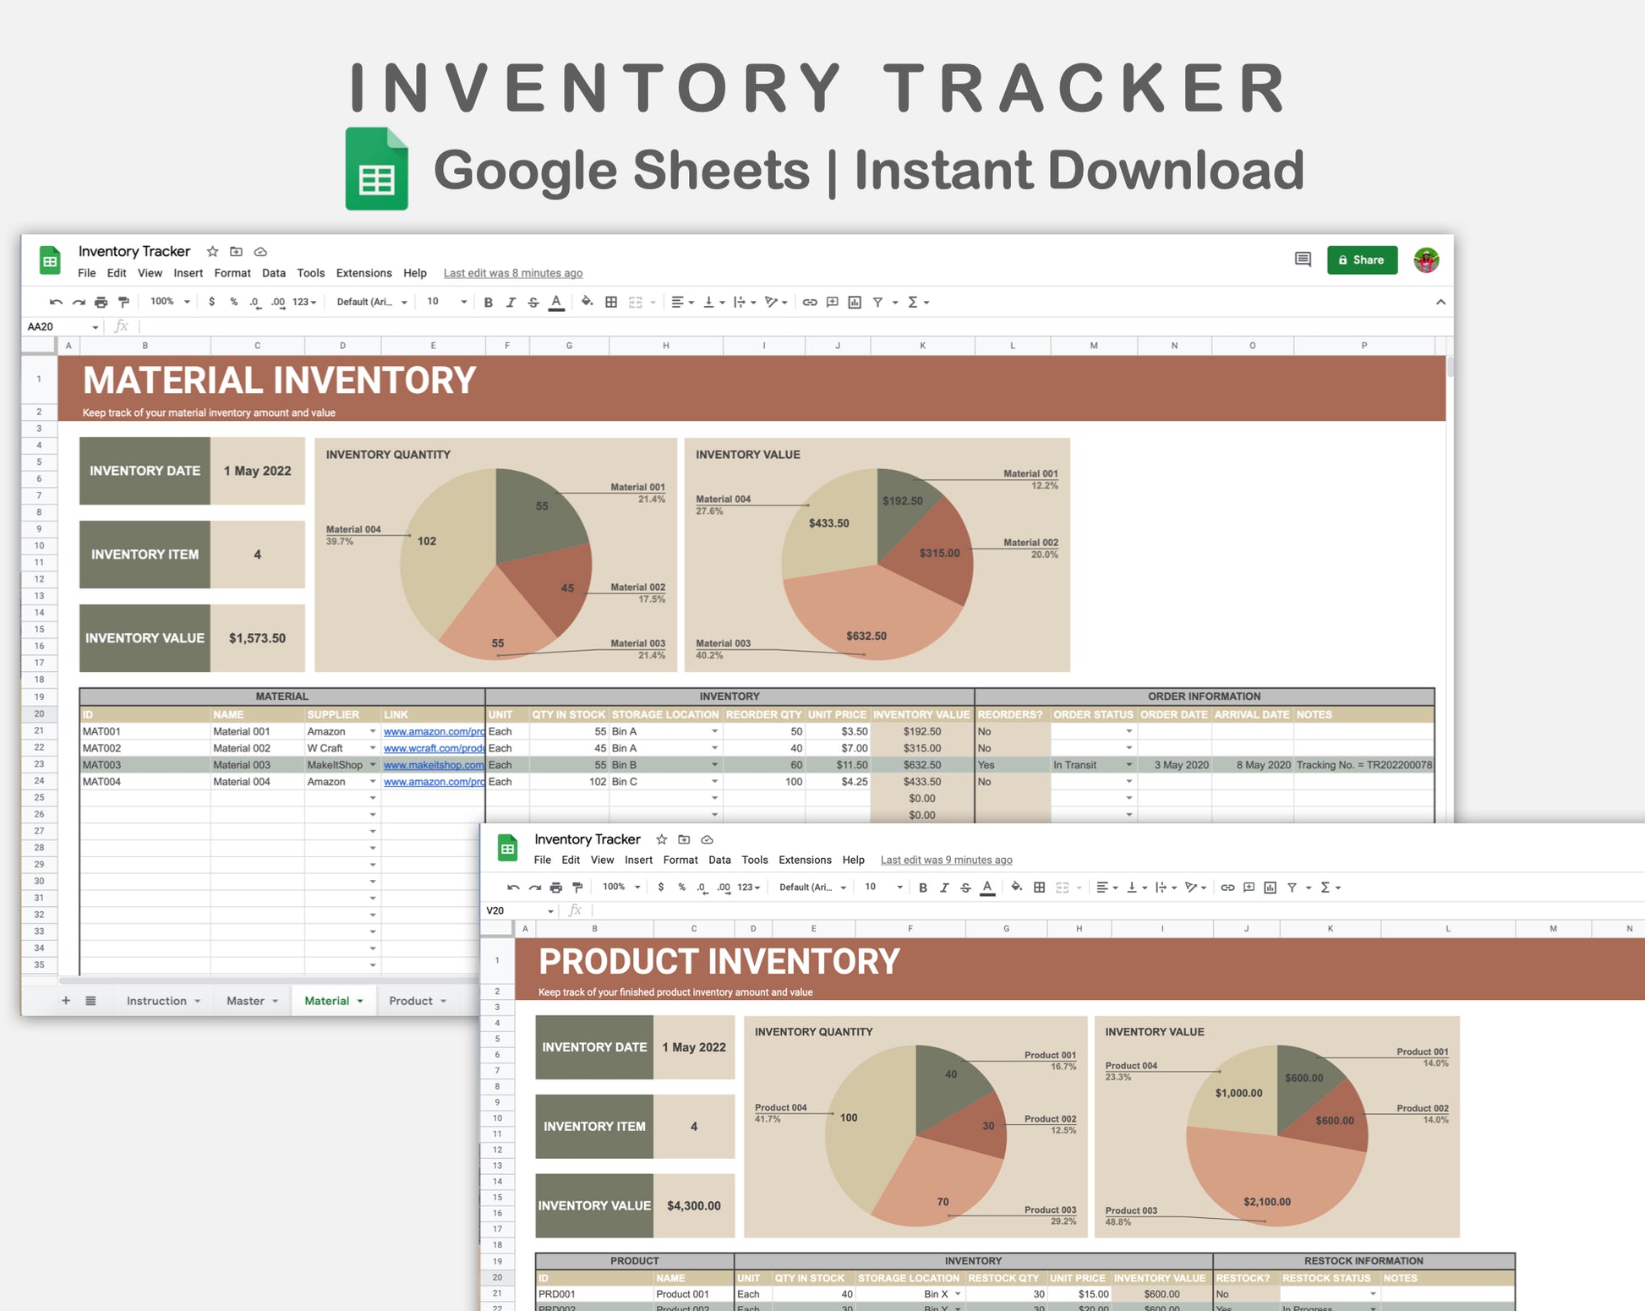Click create filter icon in Product window toolbar

(x=1292, y=887)
